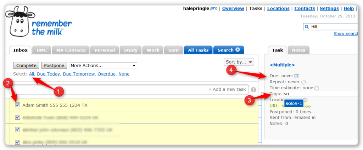
Task: Open the Sort by dropdown
Action: (239, 62)
